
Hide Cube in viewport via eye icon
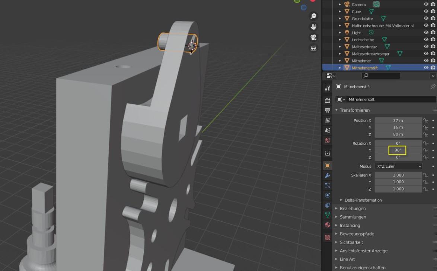(426, 12)
